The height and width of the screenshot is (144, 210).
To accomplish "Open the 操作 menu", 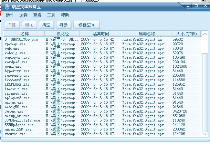I will pyautogui.click(x=10, y=15).
